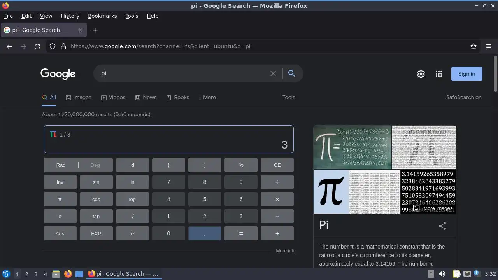Click the calculator digit 7 key
The width and height of the screenshot is (498, 280).
[168, 182]
